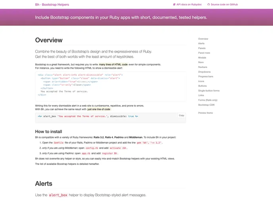Viewport: 273px width, 203px height.
Task: Jump to Alerts in the sidebar
Action: pyautogui.click(x=201, y=44)
